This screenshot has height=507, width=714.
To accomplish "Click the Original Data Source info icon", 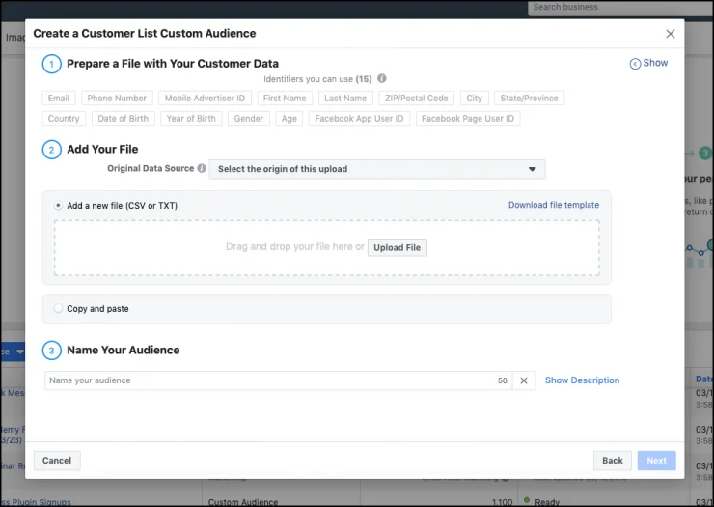I will (x=202, y=169).
